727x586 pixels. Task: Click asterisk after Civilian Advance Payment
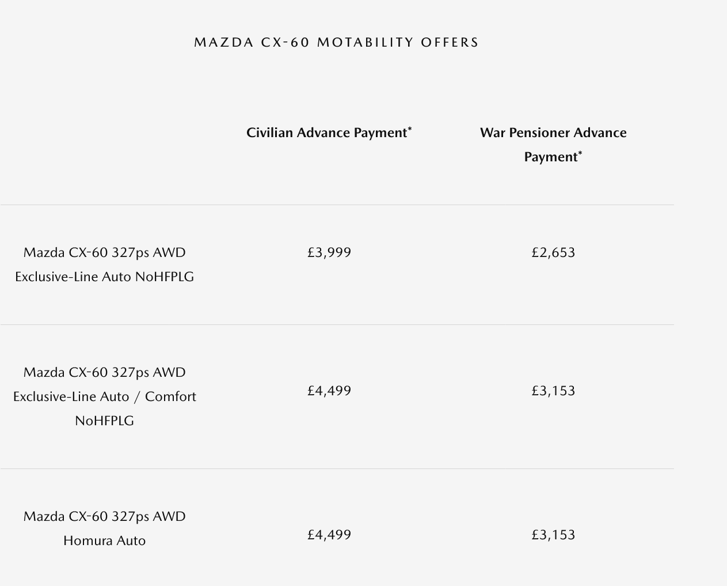coord(410,130)
